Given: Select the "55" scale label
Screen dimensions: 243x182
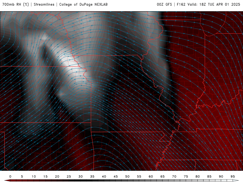Looking at the screenshot, I should tap(139, 177).
